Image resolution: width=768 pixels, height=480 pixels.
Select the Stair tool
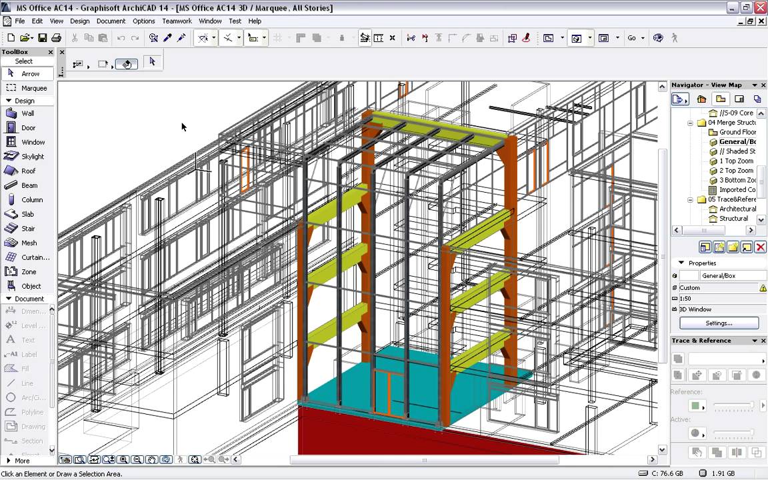pyautogui.click(x=28, y=229)
